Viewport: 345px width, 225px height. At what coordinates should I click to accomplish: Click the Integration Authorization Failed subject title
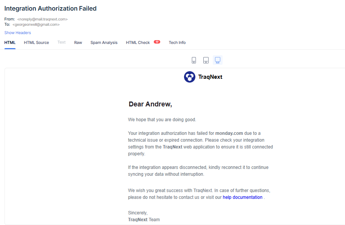click(50, 8)
